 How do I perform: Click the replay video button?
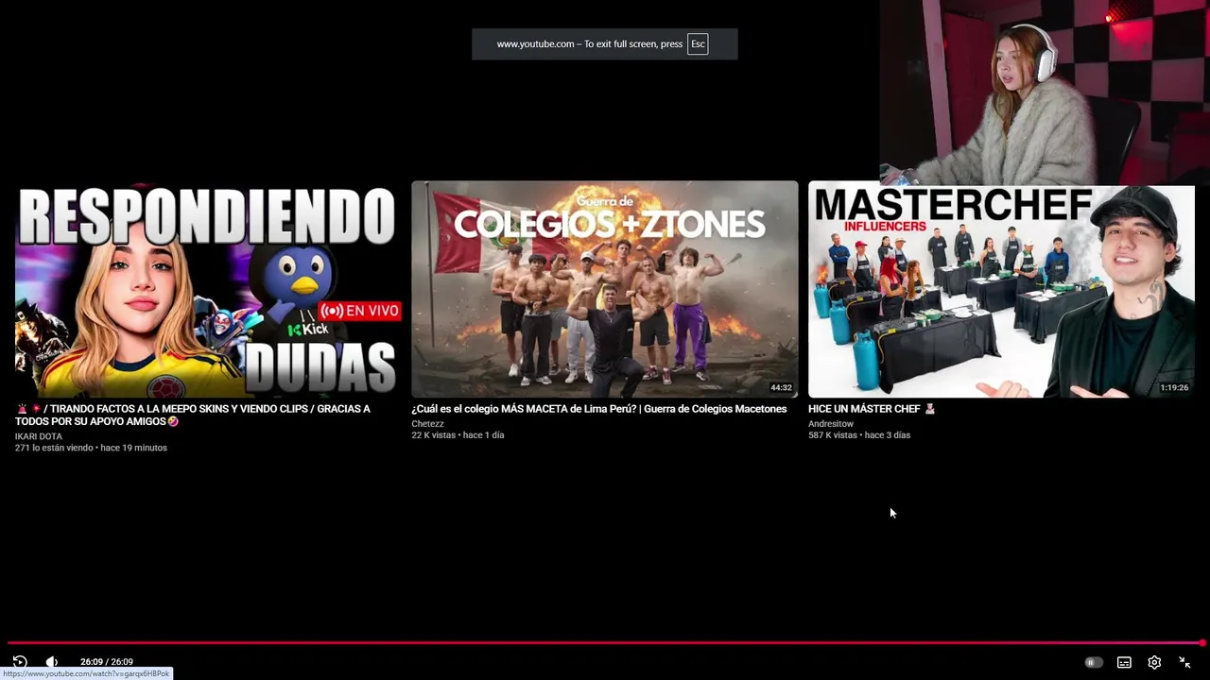[x=20, y=662]
